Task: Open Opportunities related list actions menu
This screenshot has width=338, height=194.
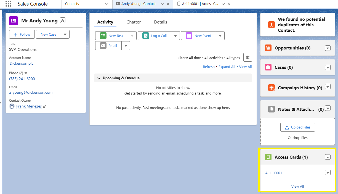Action: pos(328,48)
